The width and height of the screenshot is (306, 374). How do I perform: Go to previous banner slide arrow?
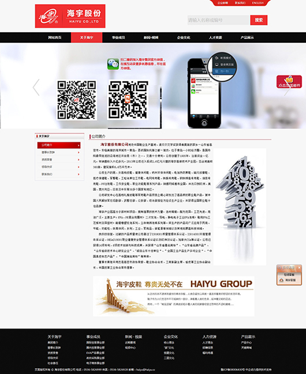click(36, 87)
